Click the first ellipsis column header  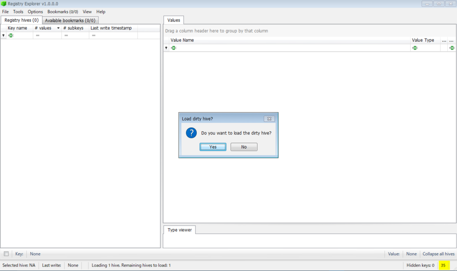coord(444,40)
